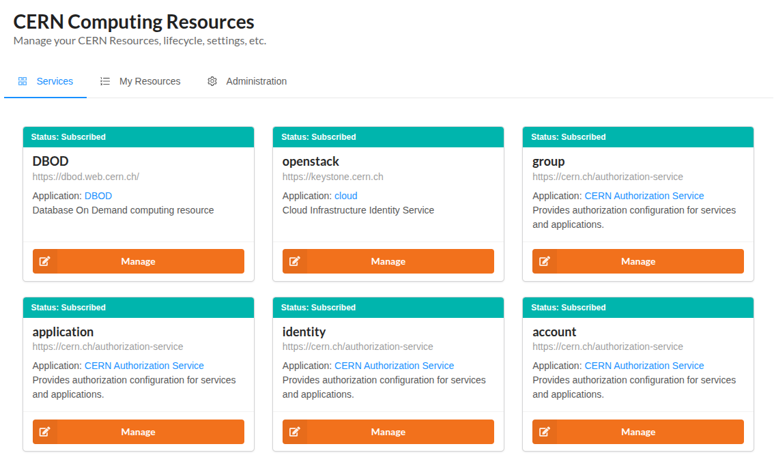Click the application card title

[63, 332]
